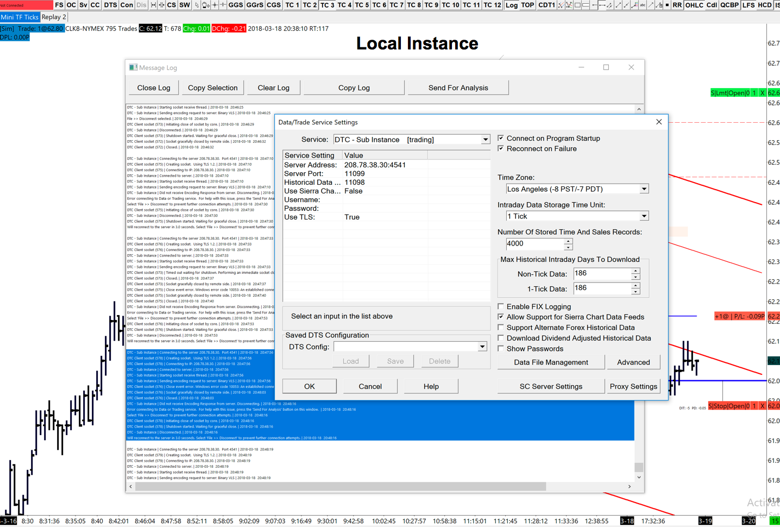Select the Mini TF Ticks tab
This screenshot has height=527, width=780.
(20, 17)
